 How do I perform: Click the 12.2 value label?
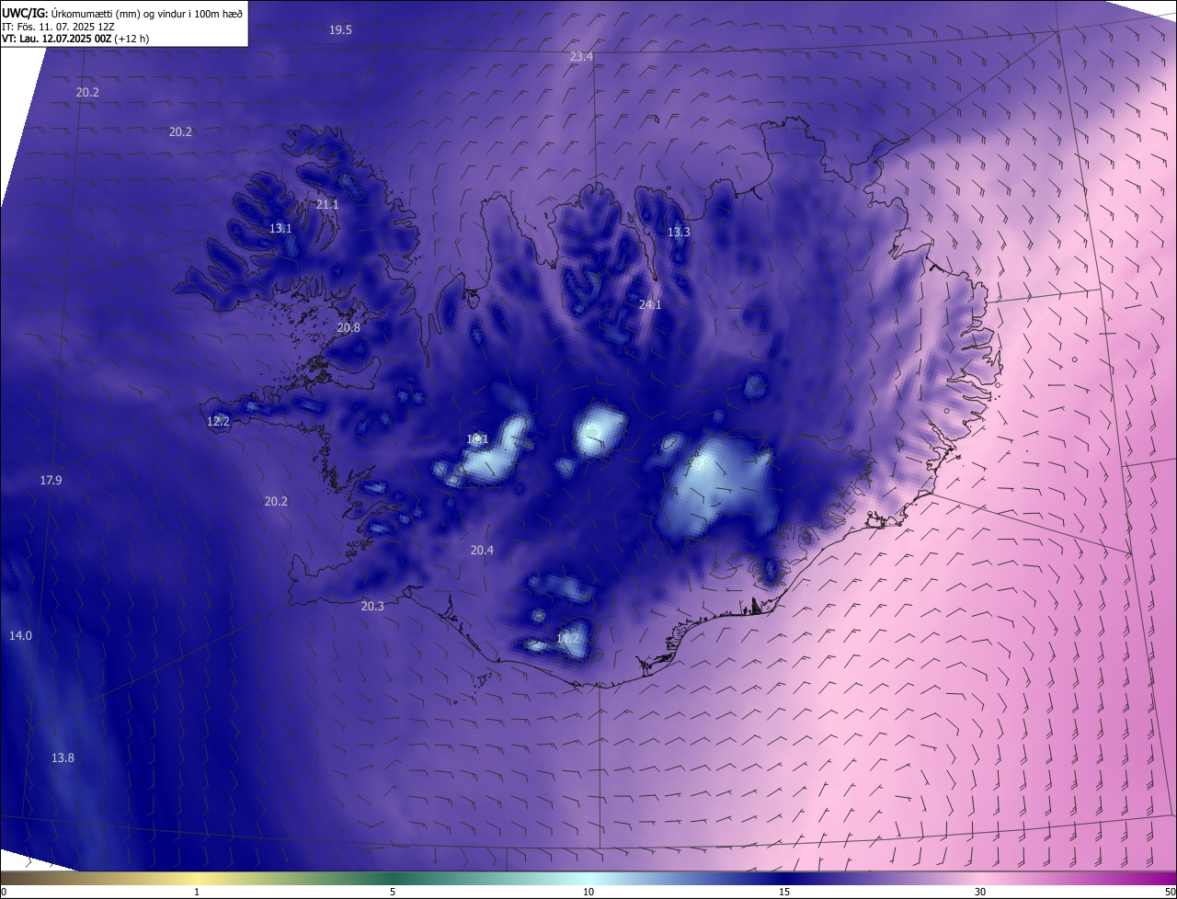point(218,422)
